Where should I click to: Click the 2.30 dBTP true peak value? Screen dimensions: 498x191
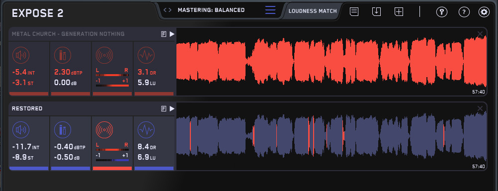[68, 73]
